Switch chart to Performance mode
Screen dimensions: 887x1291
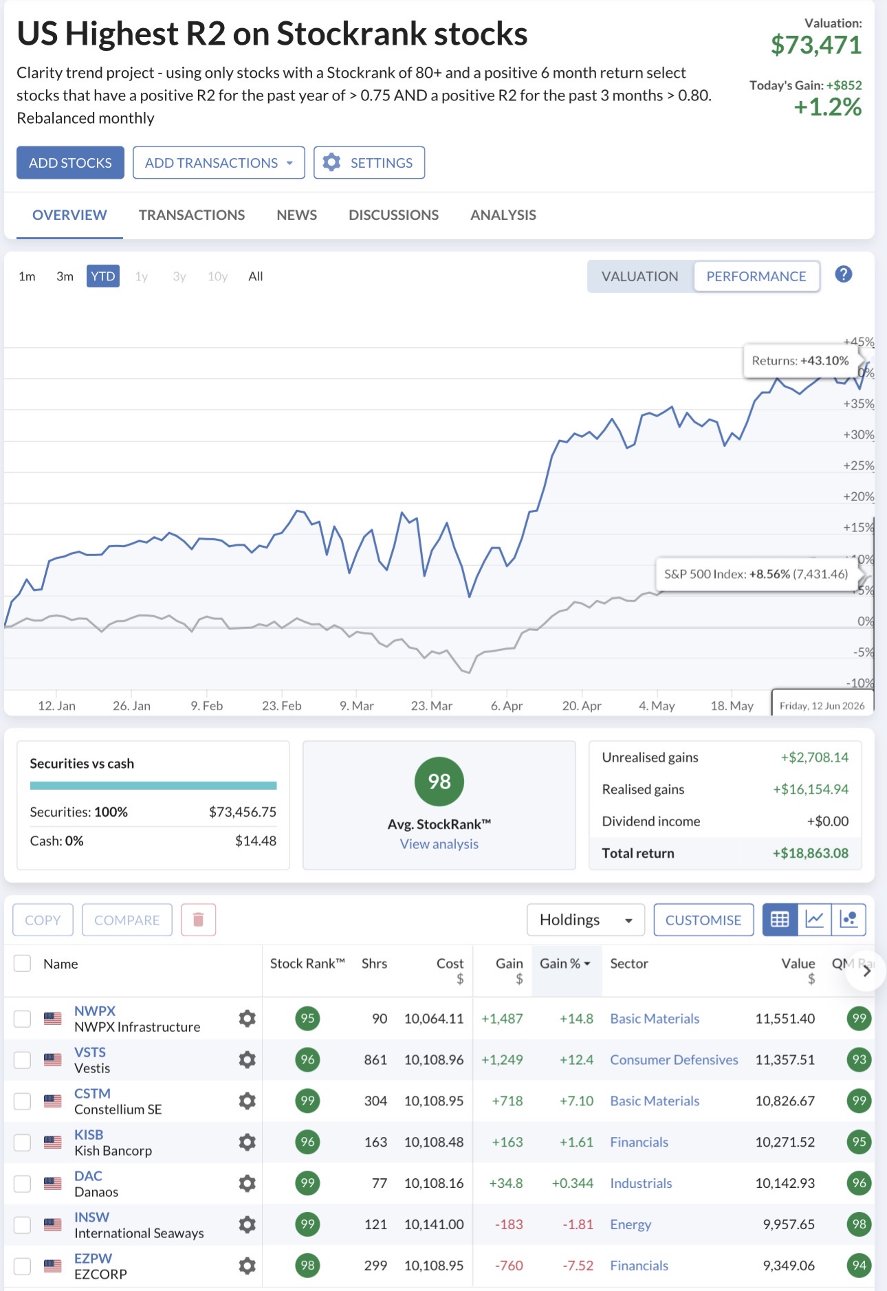(x=756, y=276)
